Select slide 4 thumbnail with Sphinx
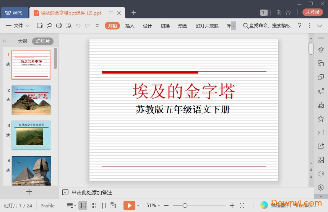The height and width of the screenshot is (212, 328). (31, 171)
